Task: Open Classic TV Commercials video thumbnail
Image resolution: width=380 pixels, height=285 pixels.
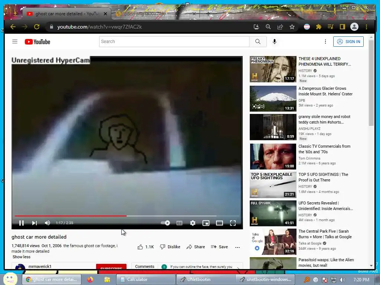Action: pyautogui.click(x=273, y=157)
